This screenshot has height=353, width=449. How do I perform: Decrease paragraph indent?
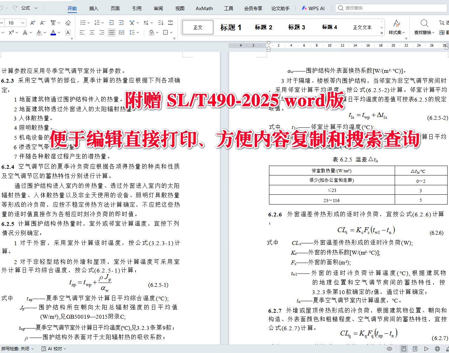click(111, 23)
